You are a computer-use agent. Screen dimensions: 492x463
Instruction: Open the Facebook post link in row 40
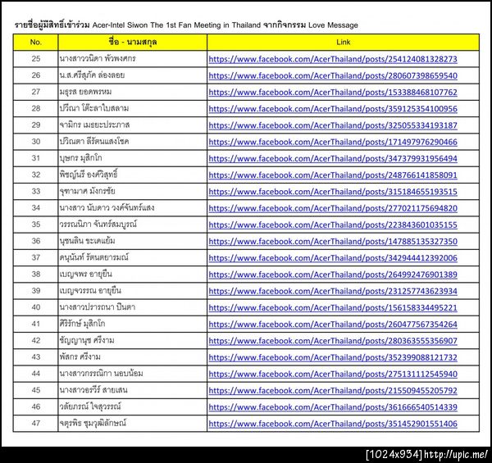click(x=333, y=308)
